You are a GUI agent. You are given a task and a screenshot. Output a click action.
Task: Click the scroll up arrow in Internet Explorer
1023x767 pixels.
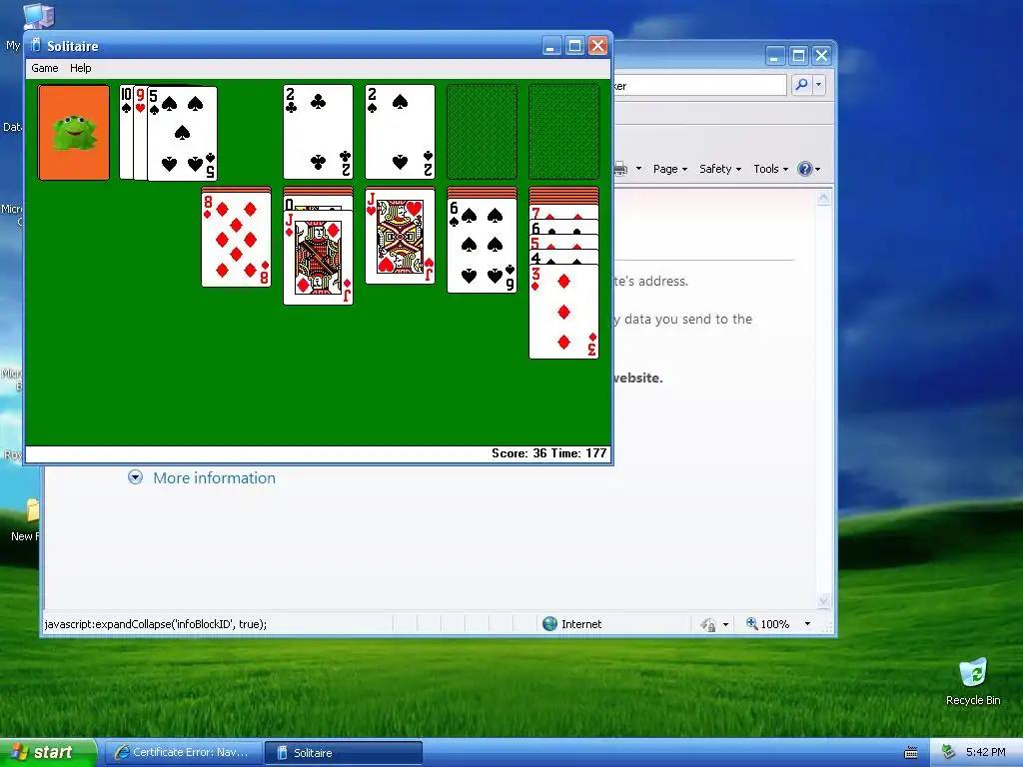pyautogui.click(x=823, y=197)
